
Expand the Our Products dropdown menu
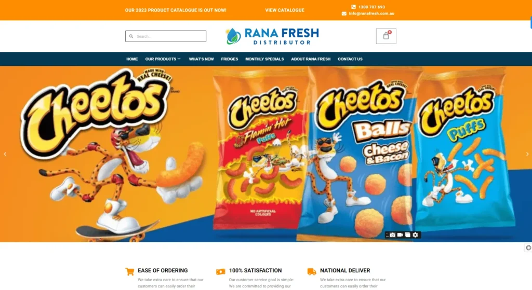[163, 59]
